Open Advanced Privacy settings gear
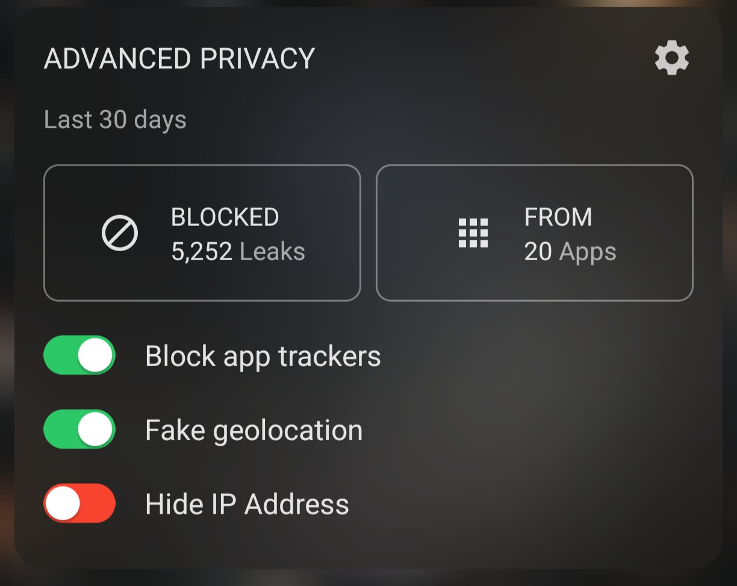737x586 pixels. pos(672,58)
